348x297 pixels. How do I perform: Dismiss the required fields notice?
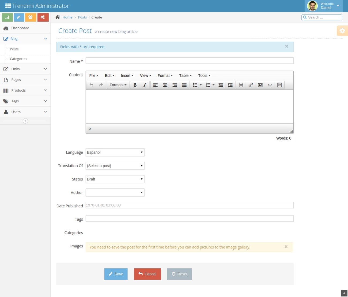pyautogui.click(x=286, y=46)
